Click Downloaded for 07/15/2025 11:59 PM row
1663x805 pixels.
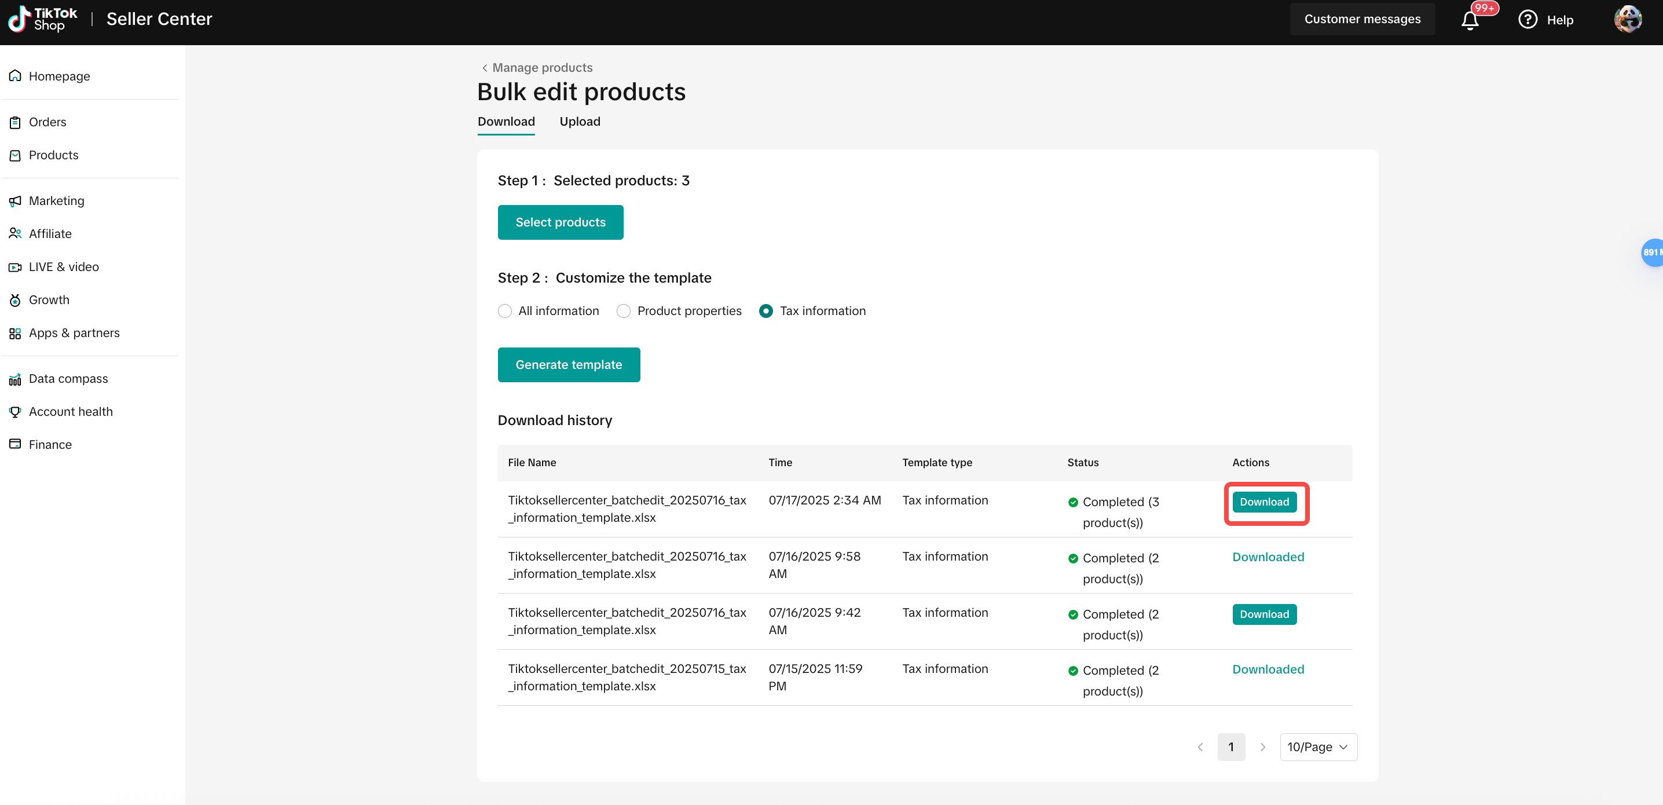tap(1268, 669)
